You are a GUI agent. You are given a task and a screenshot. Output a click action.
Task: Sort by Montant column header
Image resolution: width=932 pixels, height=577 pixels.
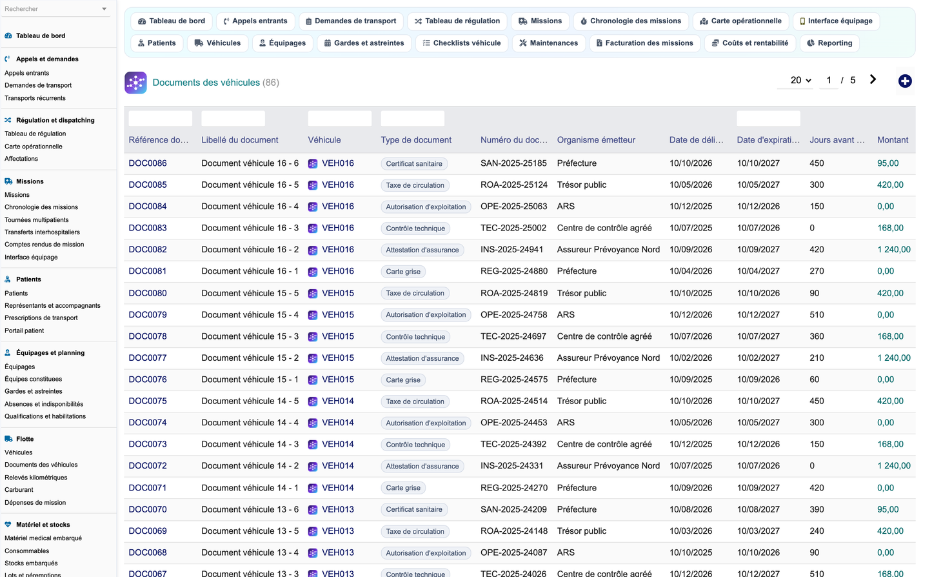[893, 140]
